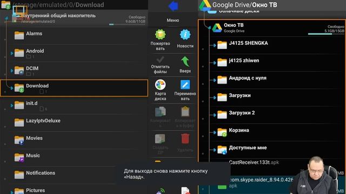Viewport: 346px width, 194px height.
Task: Select Переименовать menu label
Action: click(x=185, y=96)
